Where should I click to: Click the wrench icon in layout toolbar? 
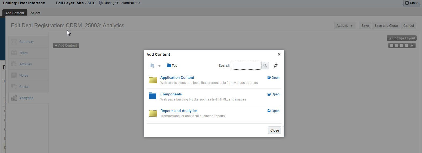(x=412, y=46)
